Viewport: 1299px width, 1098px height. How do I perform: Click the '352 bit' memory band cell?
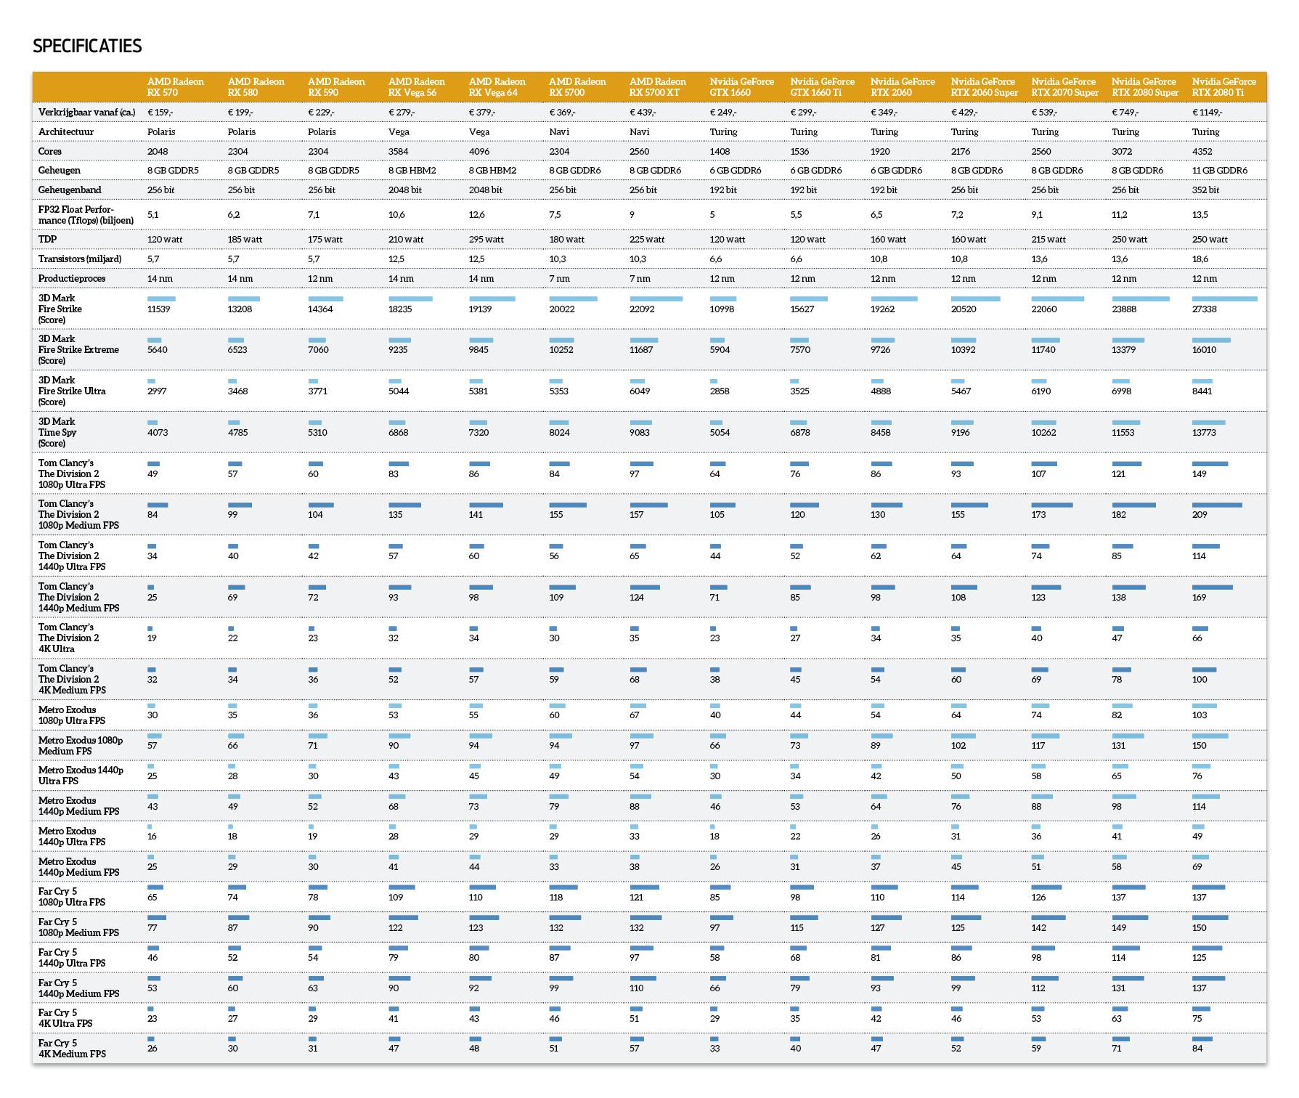pyautogui.click(x=1206, y=190)
